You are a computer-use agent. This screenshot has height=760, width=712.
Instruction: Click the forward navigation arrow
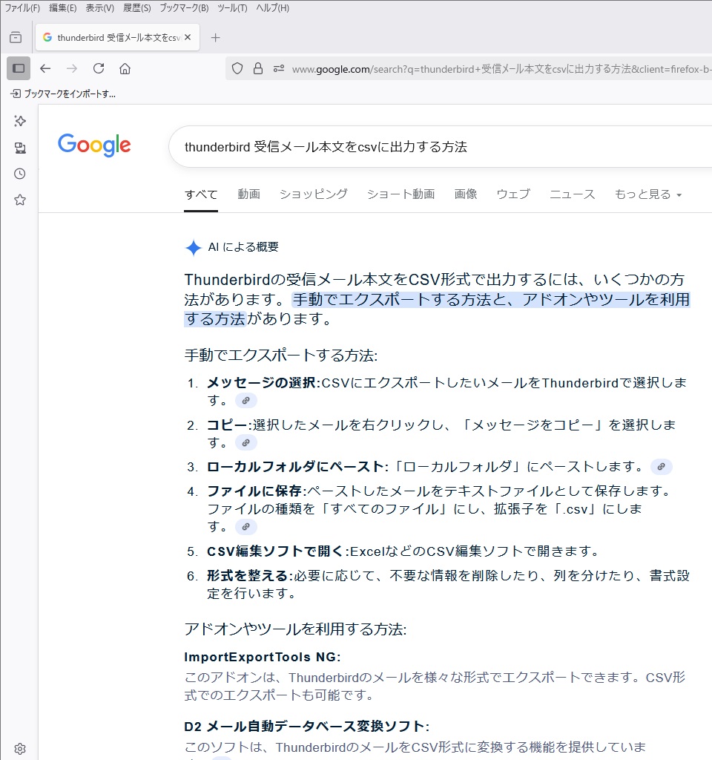coord(72,68)
